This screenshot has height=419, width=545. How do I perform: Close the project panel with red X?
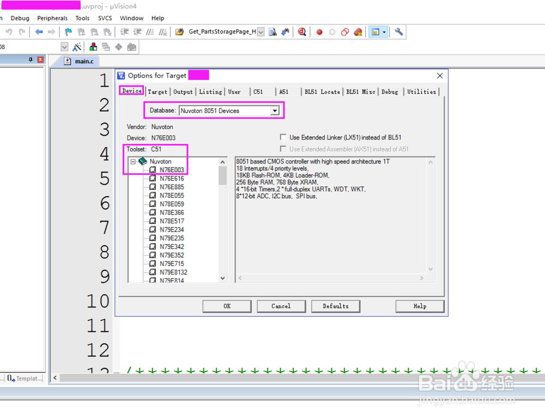coord(40,60)
